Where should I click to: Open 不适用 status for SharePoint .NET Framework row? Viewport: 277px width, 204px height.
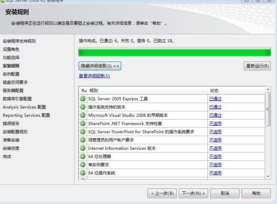pyautogui.click(x=215, y=124)
